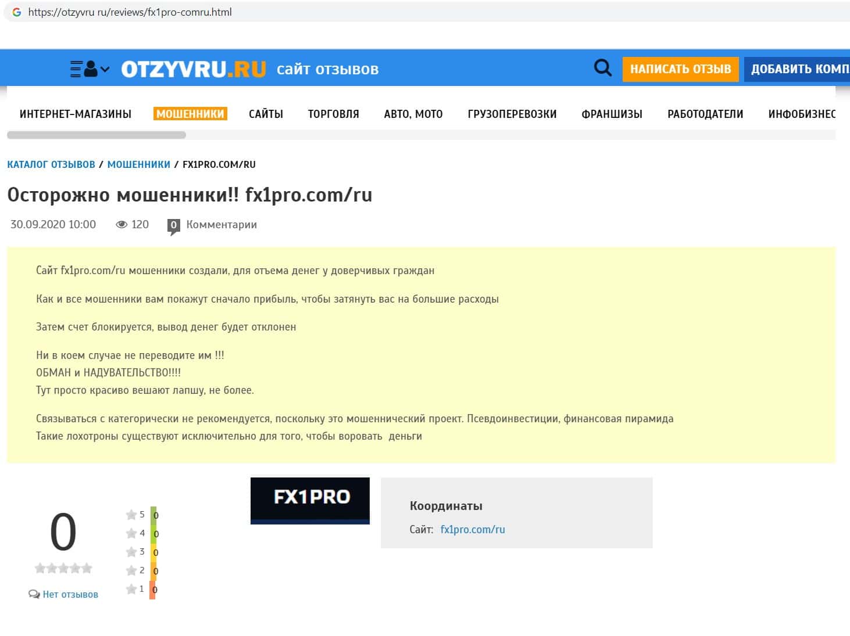Click the date 30.09.2020 10:00
This screenshot has height=636, width=850.
pyautogui.click(x=53, y=225)
